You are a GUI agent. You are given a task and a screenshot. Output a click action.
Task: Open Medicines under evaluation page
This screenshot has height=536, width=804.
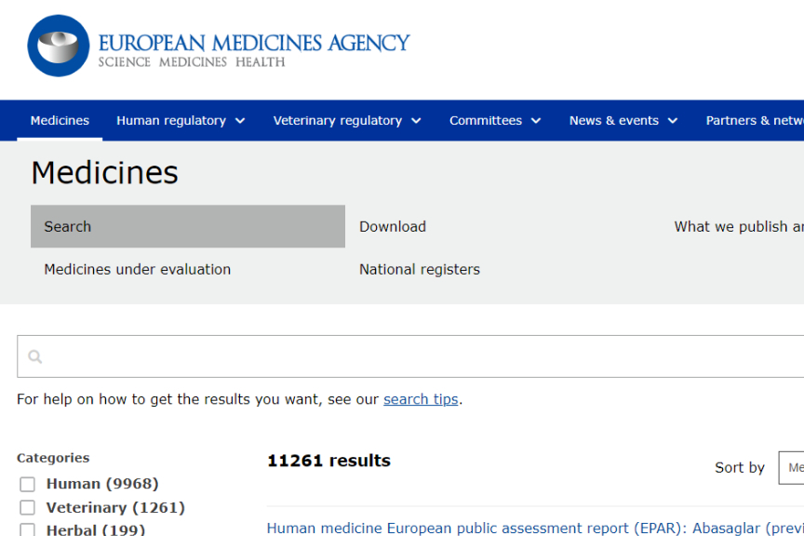[138, 269]
